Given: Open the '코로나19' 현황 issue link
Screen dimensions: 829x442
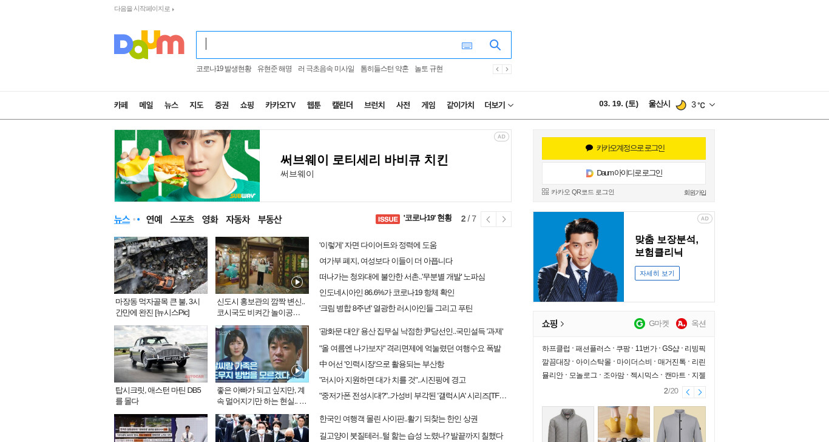Looking at the screenshot, I should (427, 219).
